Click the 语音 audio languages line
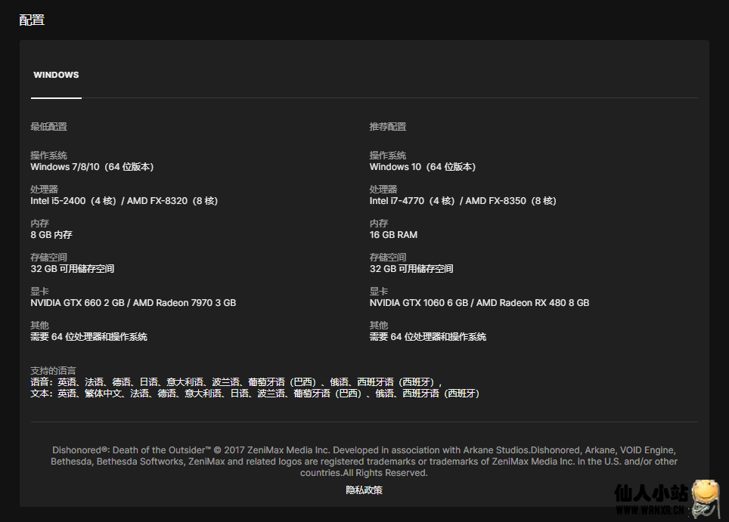The height and width of the screenshot is (522, 729). point(236,382)
